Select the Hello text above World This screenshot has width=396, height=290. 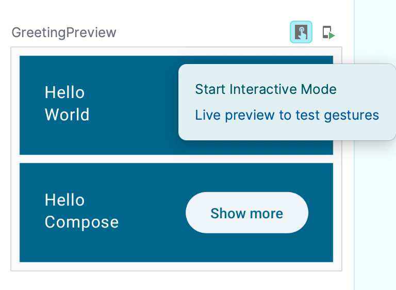click(x=64, y=92)
